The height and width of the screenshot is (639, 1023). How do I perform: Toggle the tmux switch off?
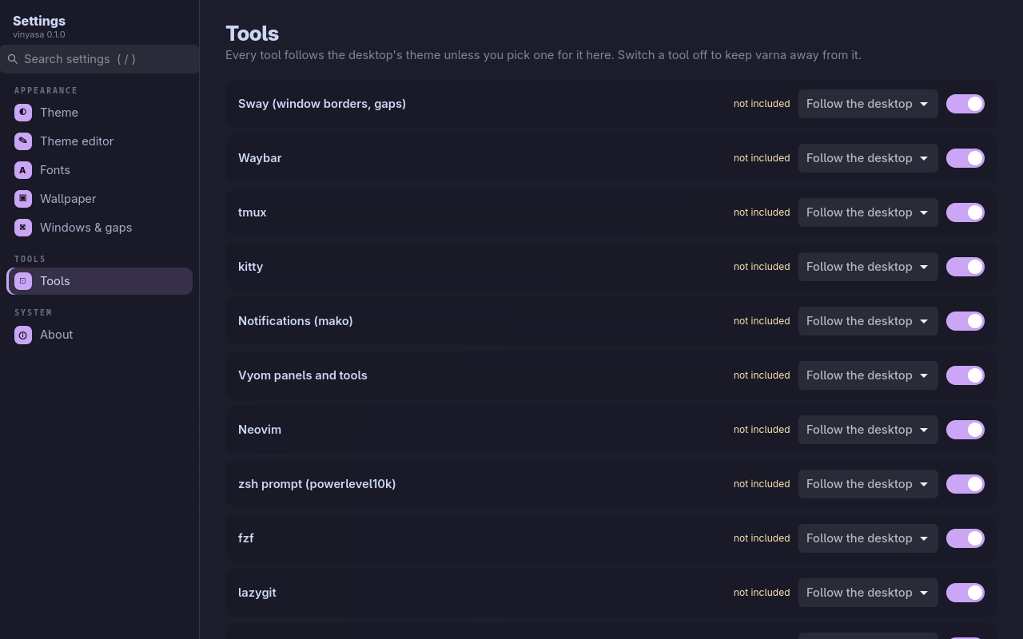[965, 212]
